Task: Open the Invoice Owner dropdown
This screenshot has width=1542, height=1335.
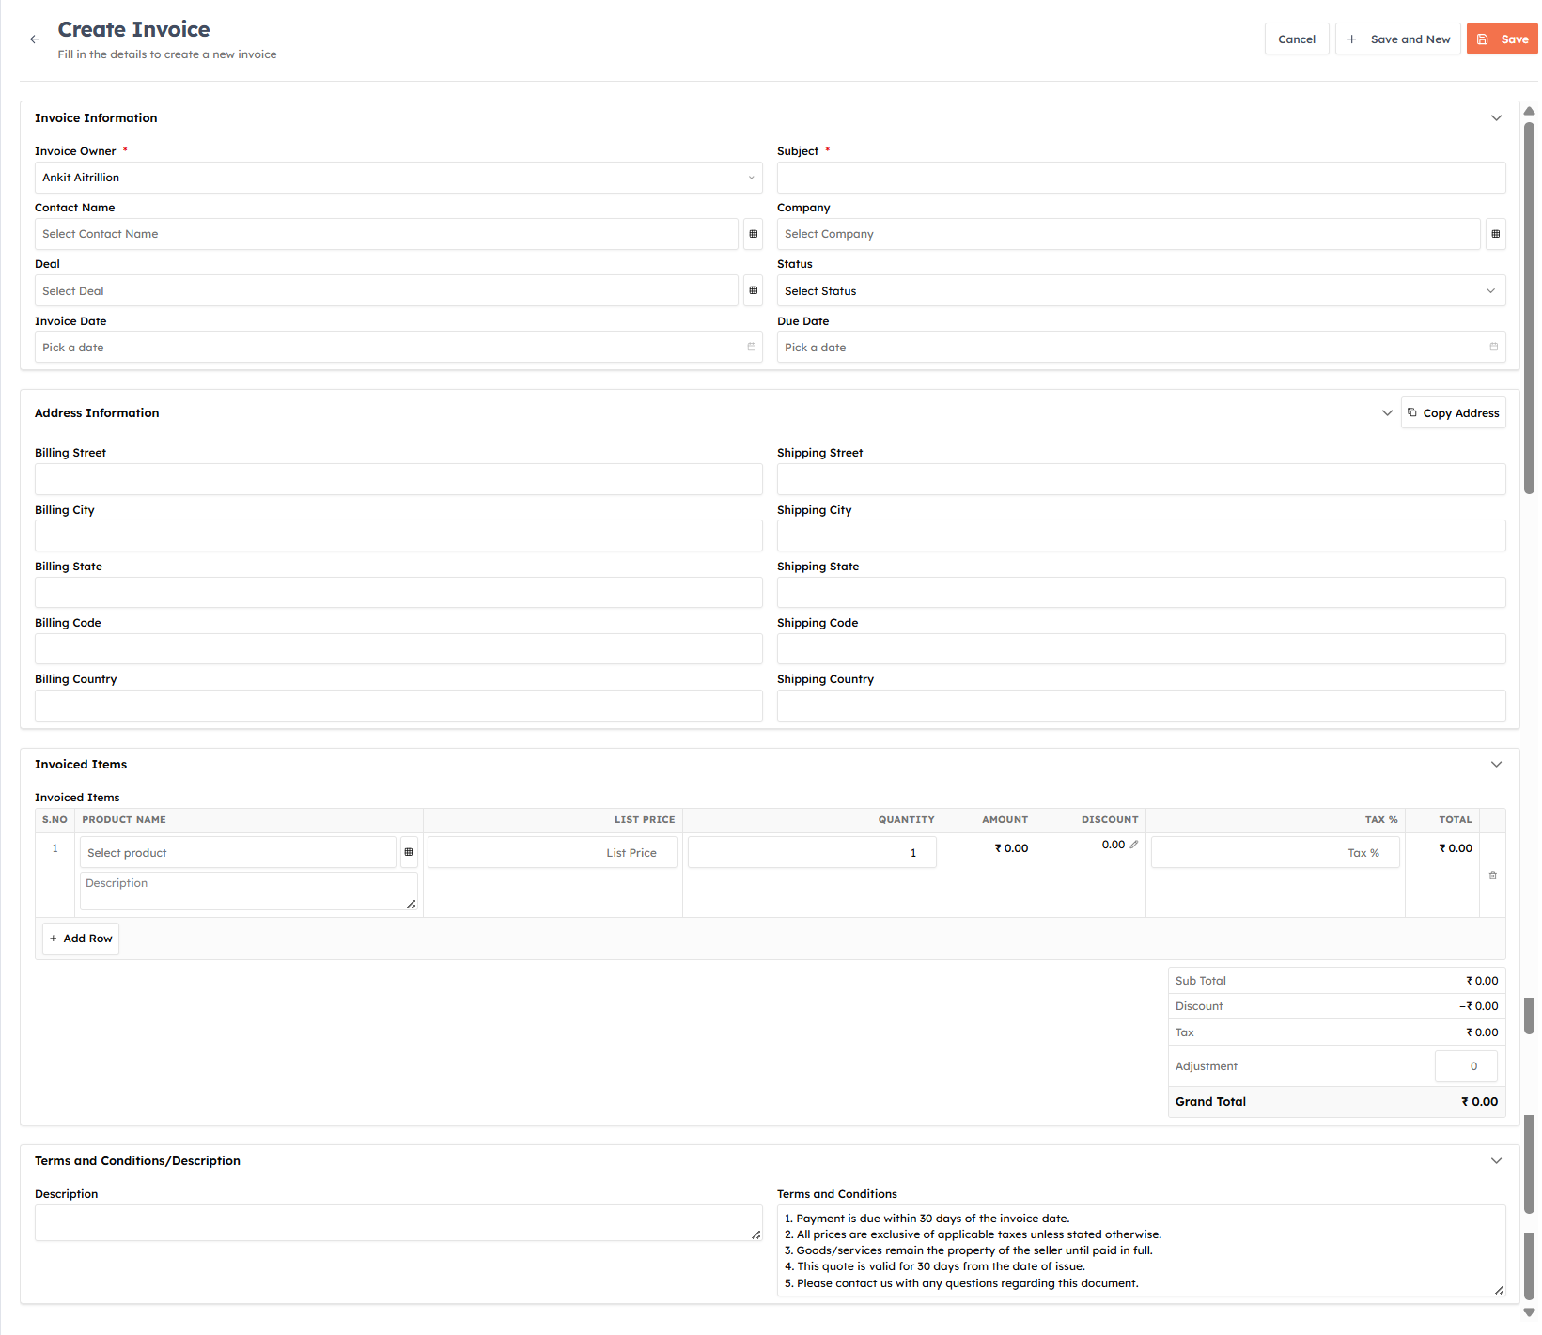Action: [x=398, y=178]
